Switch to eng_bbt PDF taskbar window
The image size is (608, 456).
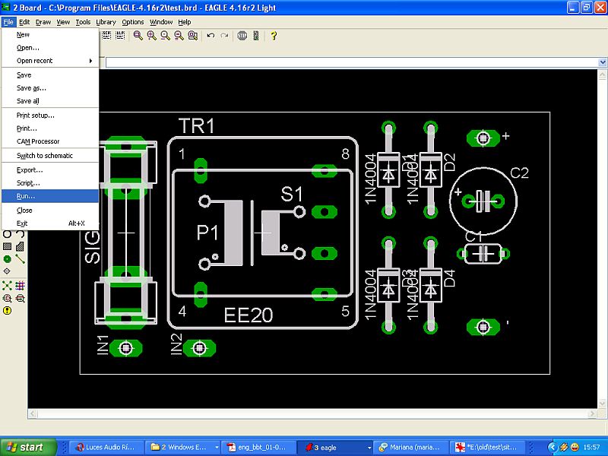pos(258,448)
